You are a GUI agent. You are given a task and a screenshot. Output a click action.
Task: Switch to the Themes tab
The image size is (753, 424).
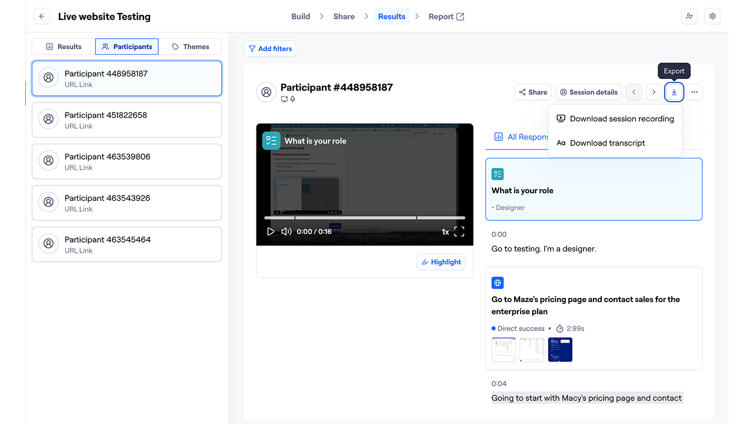pyautogui.click(x=190, y=47)
